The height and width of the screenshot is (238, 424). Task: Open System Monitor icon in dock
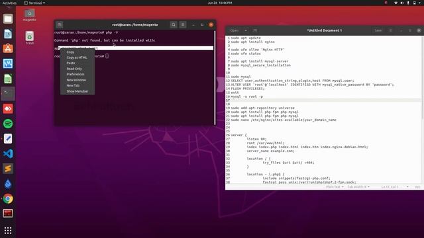(8, 63)
